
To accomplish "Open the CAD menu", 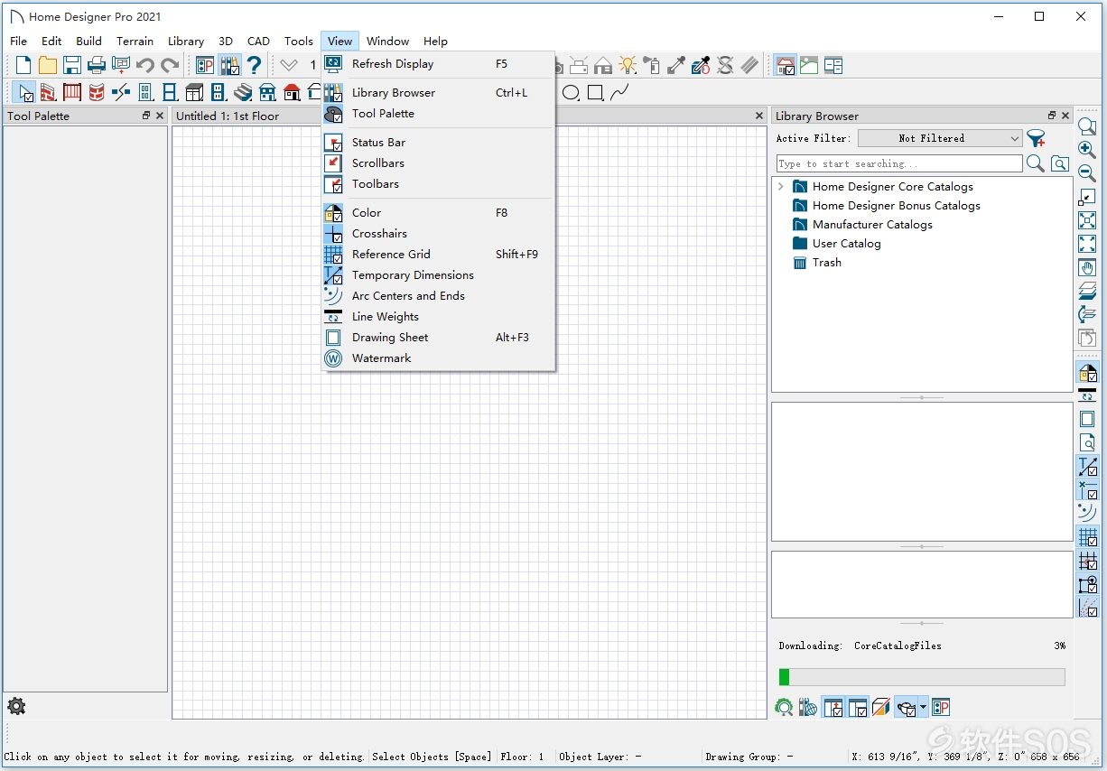I will click(x=258, y=41).
